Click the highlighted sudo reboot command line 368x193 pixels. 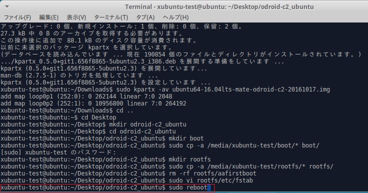pyautogui.click(x=107, y=188)
